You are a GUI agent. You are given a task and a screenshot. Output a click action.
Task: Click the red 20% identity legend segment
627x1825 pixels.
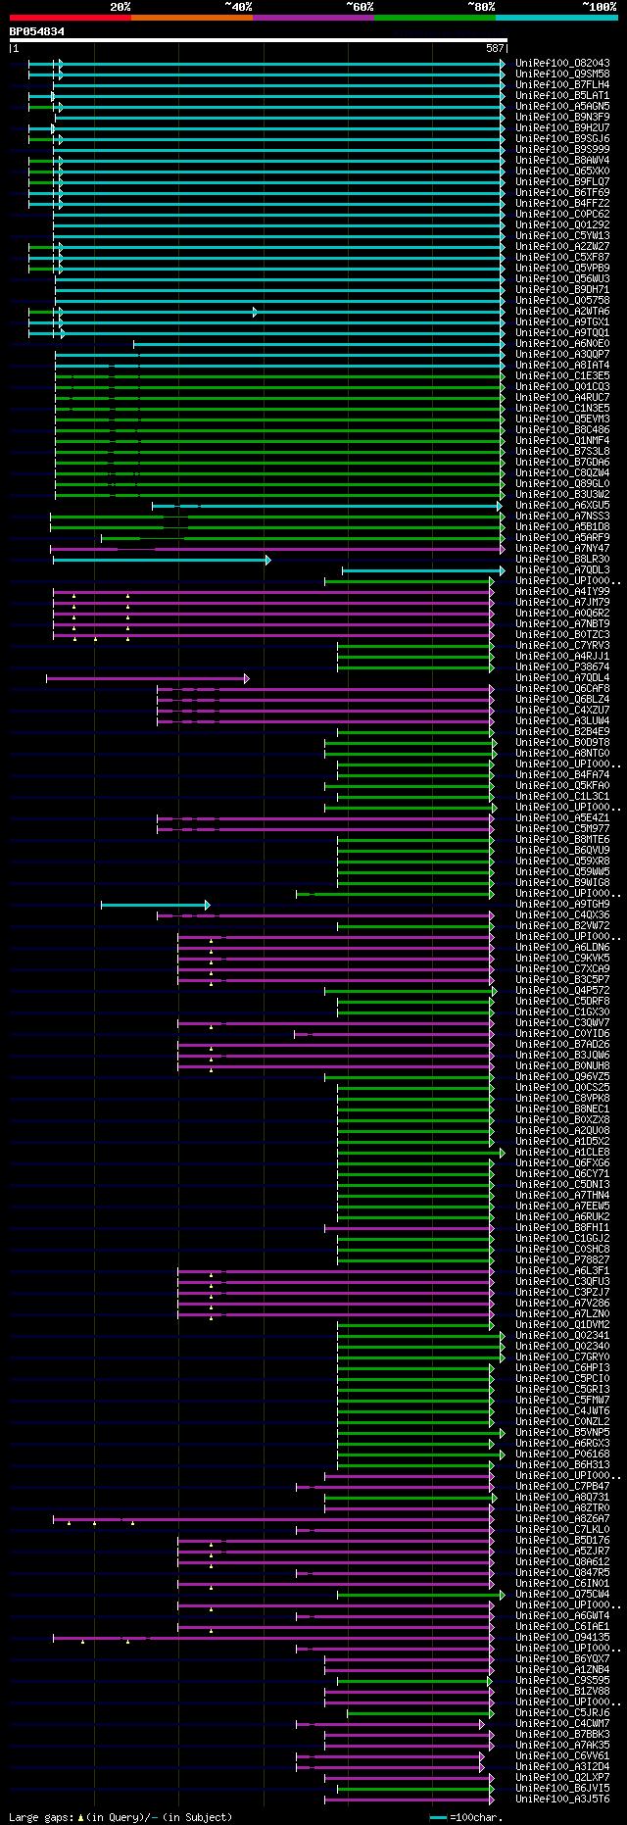(71, 18)
